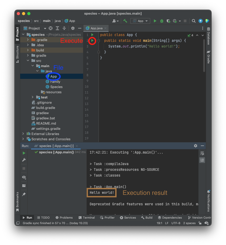The width and height of the screenshot is (226, 245).
Task: Toggle the Project tool window sidebar button
Action: [x=17, y=34]
